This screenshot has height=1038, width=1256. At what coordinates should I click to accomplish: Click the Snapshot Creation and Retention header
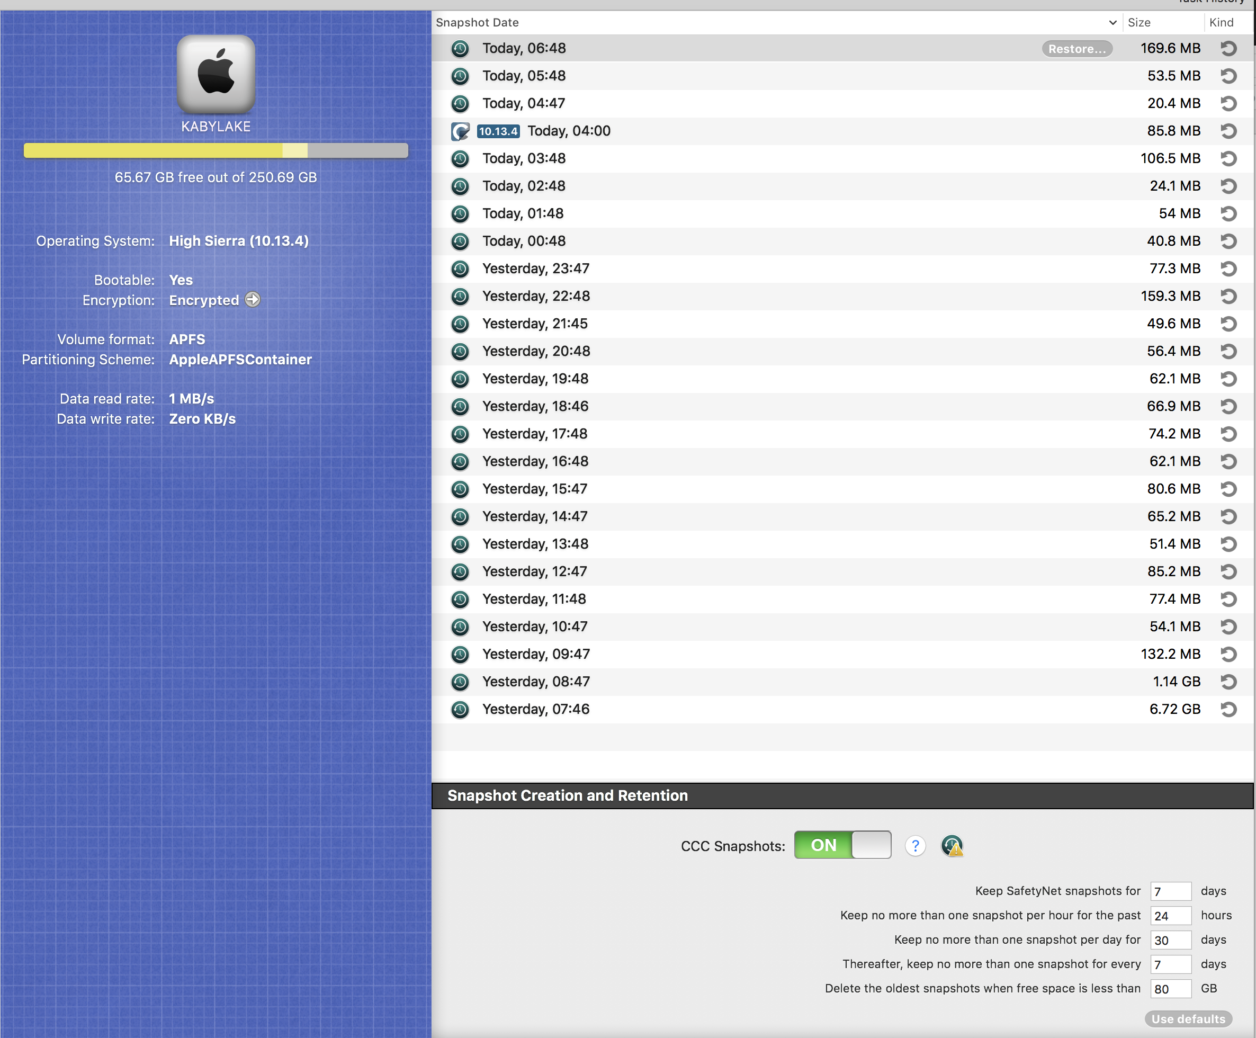(x=567, y=795)
